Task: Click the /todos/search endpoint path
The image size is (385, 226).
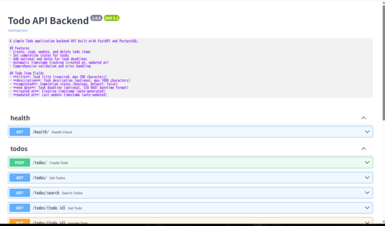Action: click(45, 192)
